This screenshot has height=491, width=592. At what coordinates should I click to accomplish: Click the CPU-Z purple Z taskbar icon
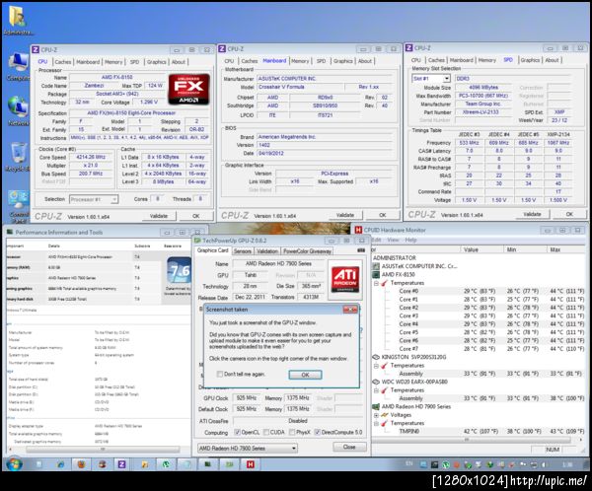pyautogui.click(x=121, y=464)
